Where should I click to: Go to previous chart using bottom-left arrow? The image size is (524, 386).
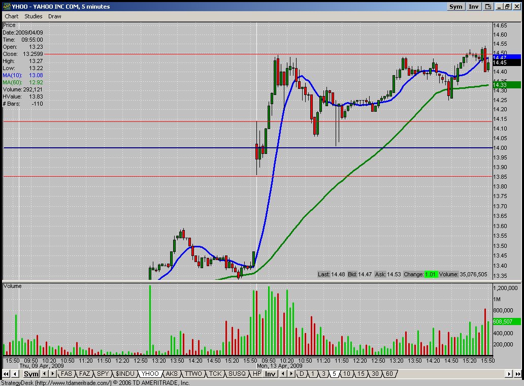click(x=15, y=374)
